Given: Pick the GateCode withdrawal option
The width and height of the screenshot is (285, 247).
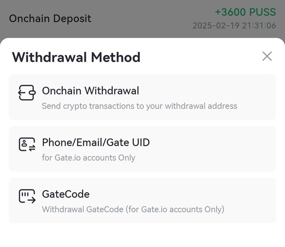Looking at the screenshot, I should (x=142, y=201).
